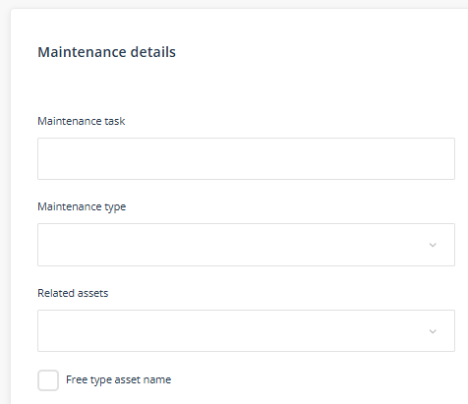The image size is (468, 404).
Task: Focus the Maintenance task text field
Action: 246,158
